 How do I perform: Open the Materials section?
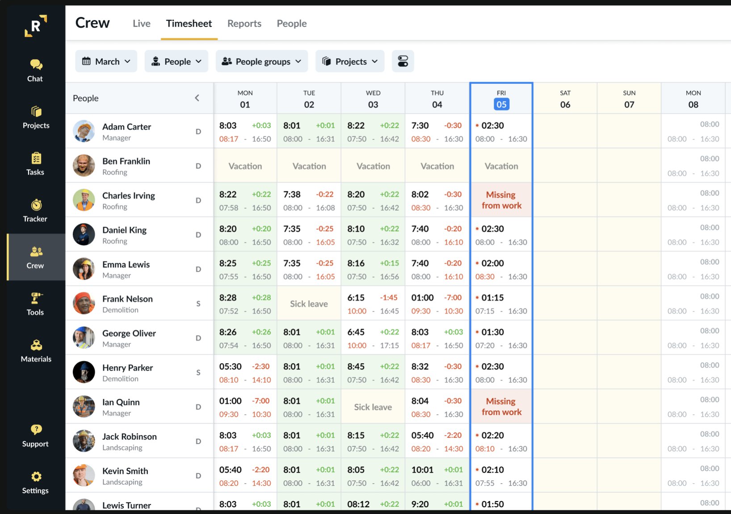tap(36, 351)
